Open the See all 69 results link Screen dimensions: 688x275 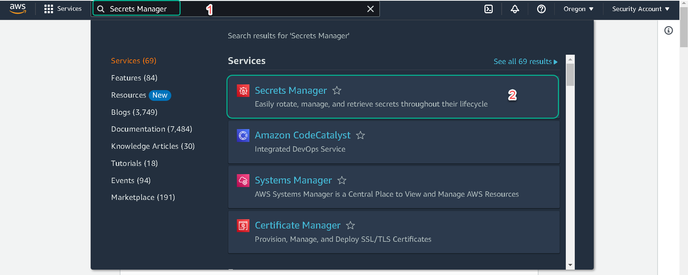pyautogui.click(x=525, y=62)
